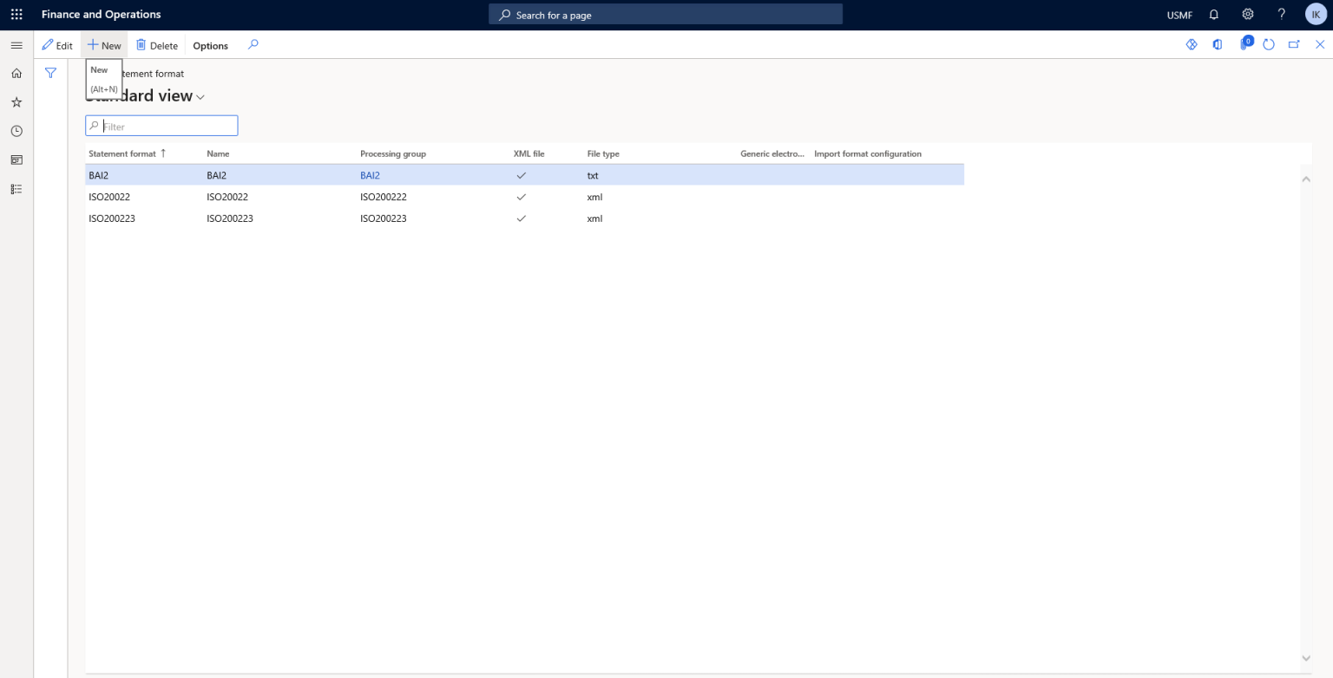The height and width of the screenshot is (678, 1333).
Task: Open the page in a new window
Action: pos(1294,44)
